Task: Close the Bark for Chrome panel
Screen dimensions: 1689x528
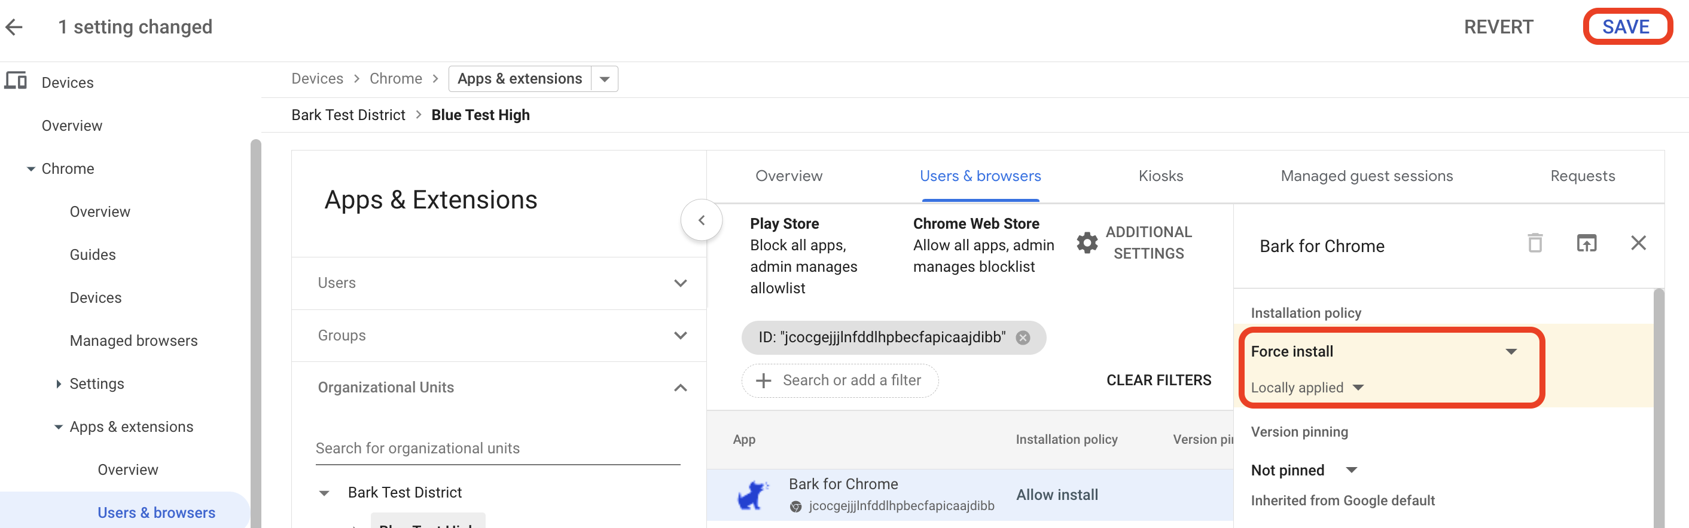Action: (x=1638, y=243)
